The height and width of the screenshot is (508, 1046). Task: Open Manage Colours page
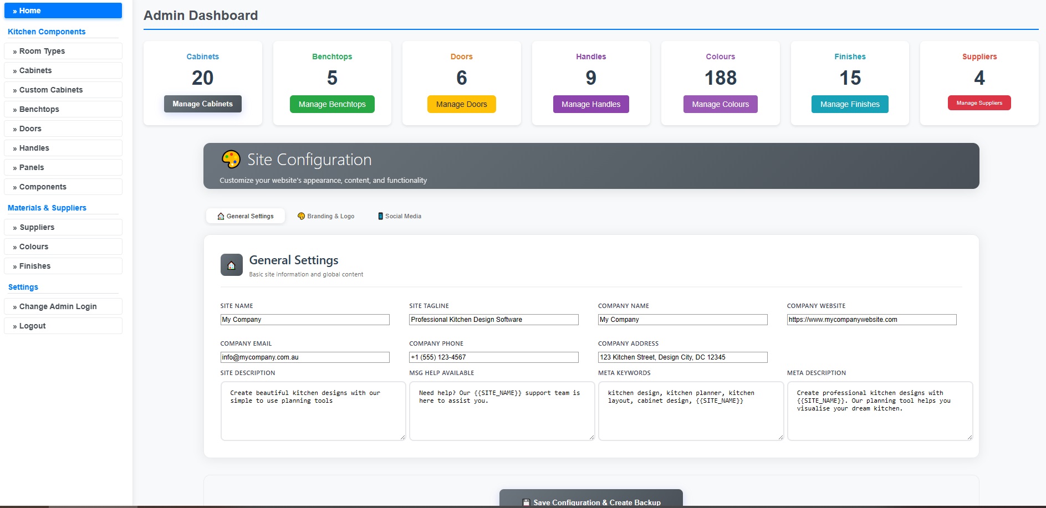coord(721,104)
